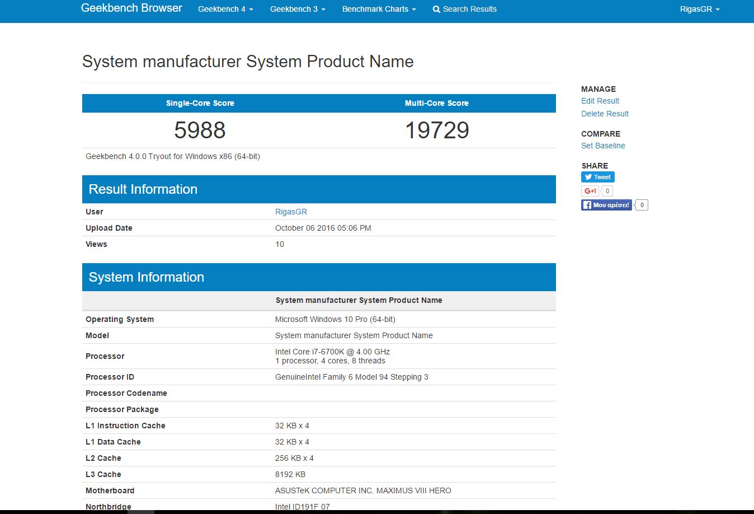Click the Model row value text
Viewport: 754px width, 514px height.
(354, 335)
